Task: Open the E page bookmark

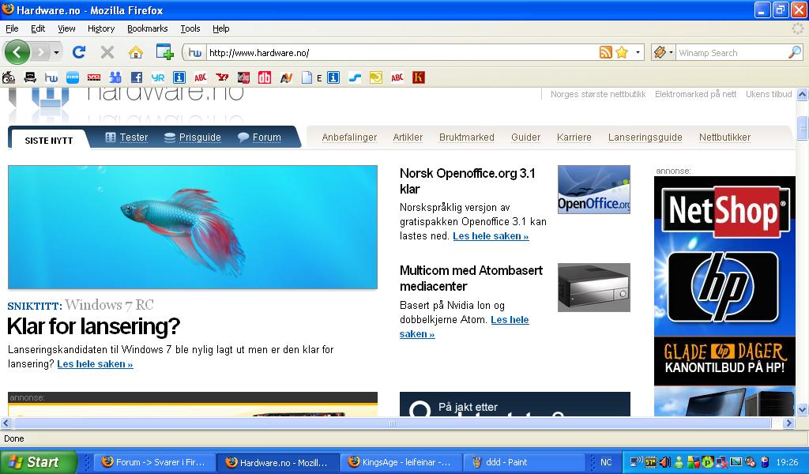Action: click(x=311, y=78)
